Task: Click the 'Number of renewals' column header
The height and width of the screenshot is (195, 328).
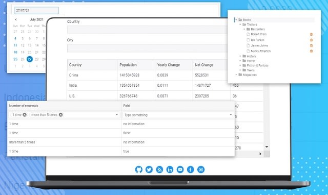Action: pyautogui.click(x=64, y=106)
